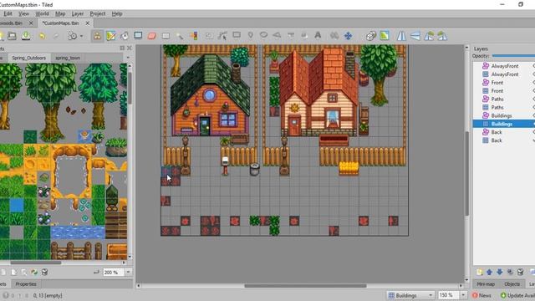The height and width of the screenshot is (301, 535).
Task: Float the tilesets panel
Action: (x=122, y=48)
